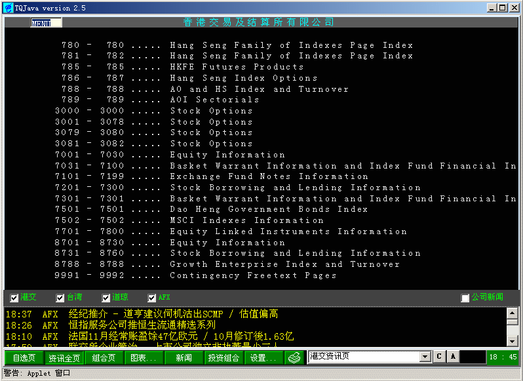Toggle the 台湾 news checkbox

(x=60, y=298)
